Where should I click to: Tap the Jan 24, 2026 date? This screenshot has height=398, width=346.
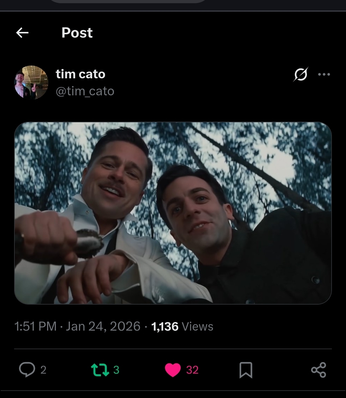point(103,326)
